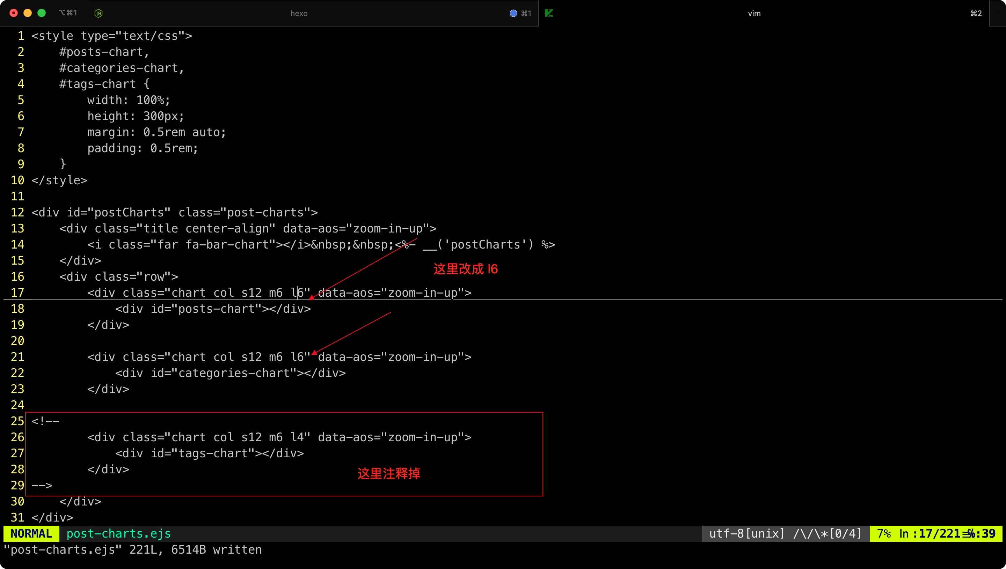1006x569 pixels.
Task: Click the yellow minimize window button
Action: point(27,13)
